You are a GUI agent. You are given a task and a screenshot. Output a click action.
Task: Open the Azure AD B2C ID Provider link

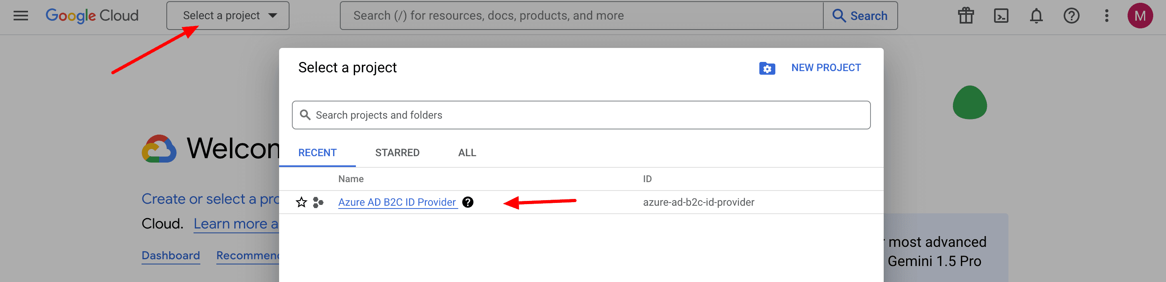click(x=397, y=202)
